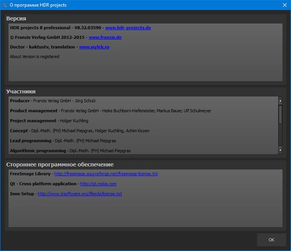This screenshot has width=291, height=251.
Task: Open the FreeImage license link
Action: click(x=105, y=174)
